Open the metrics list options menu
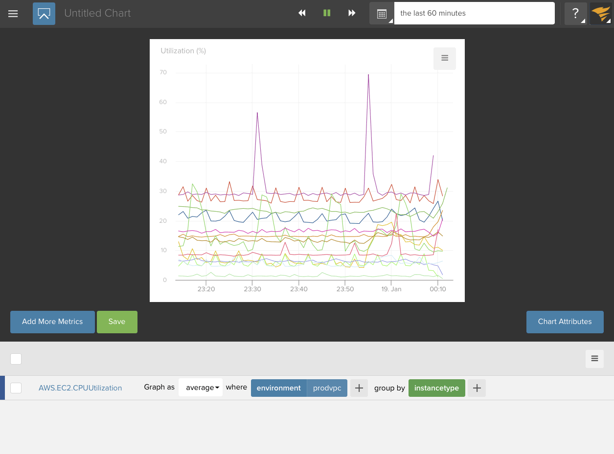 pyautogui.click(x=594, y=359)
